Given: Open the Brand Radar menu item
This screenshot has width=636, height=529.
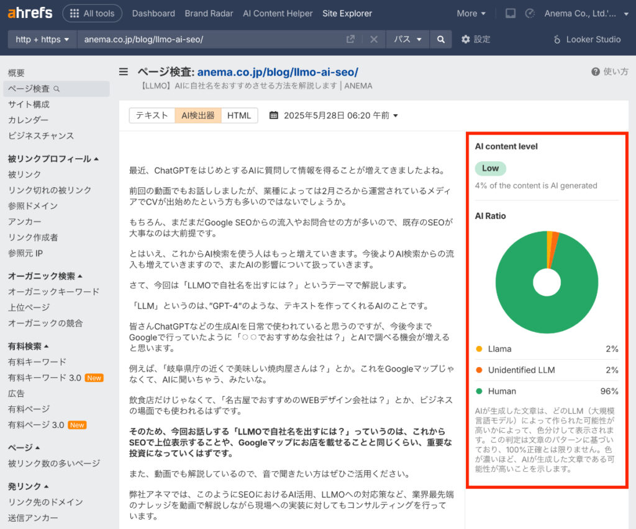Looking at the screenshot, I should [209, 13].
